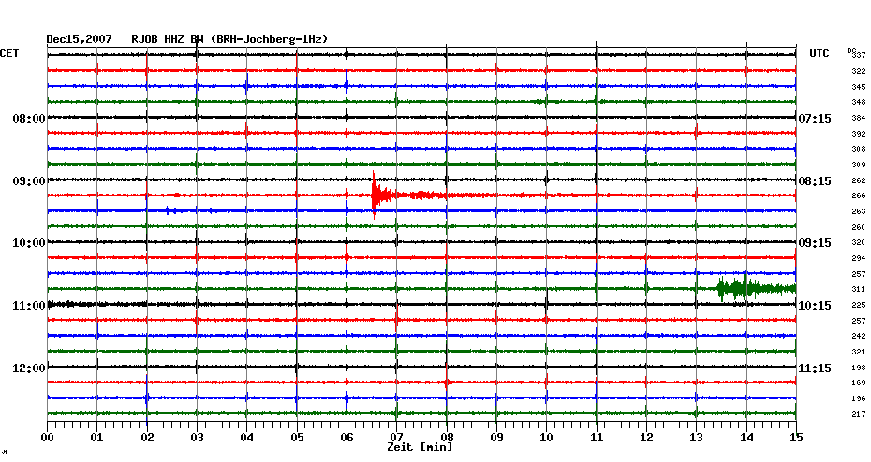Click the DC value 392
871x462 pixels.
point(859,135)
